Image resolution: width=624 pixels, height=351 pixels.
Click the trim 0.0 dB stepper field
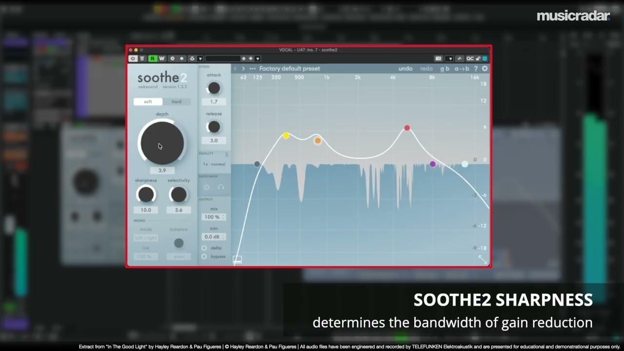(214, 237)
